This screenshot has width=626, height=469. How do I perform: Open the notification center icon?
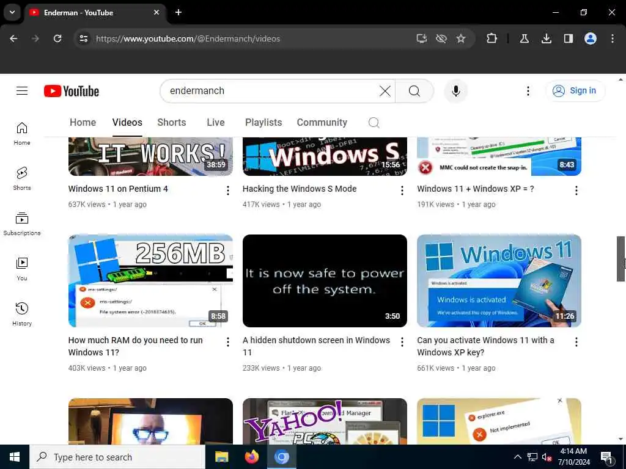pyautogui.click(x=606, y=457)
